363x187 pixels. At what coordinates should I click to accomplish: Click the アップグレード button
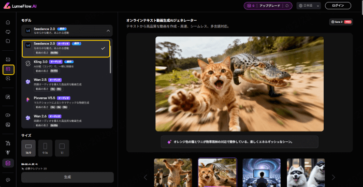269,6
